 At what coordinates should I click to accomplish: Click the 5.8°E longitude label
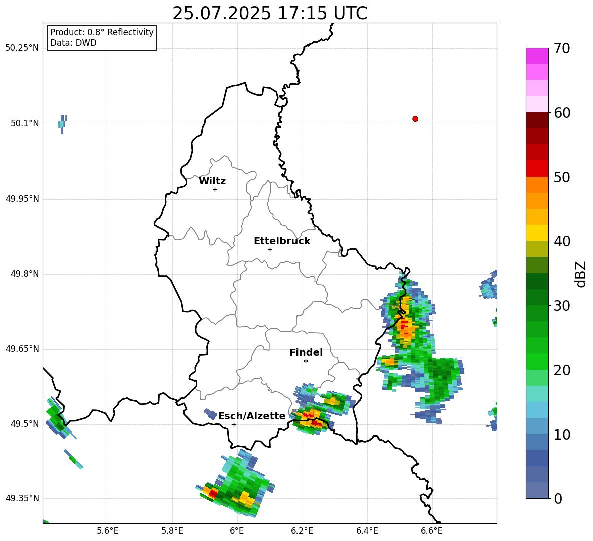click(172, 531)
